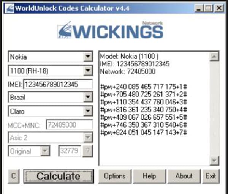This screenshot has width=228, height=194.
Task: Select the code line ending +6#
Action: tap(144, 125)
